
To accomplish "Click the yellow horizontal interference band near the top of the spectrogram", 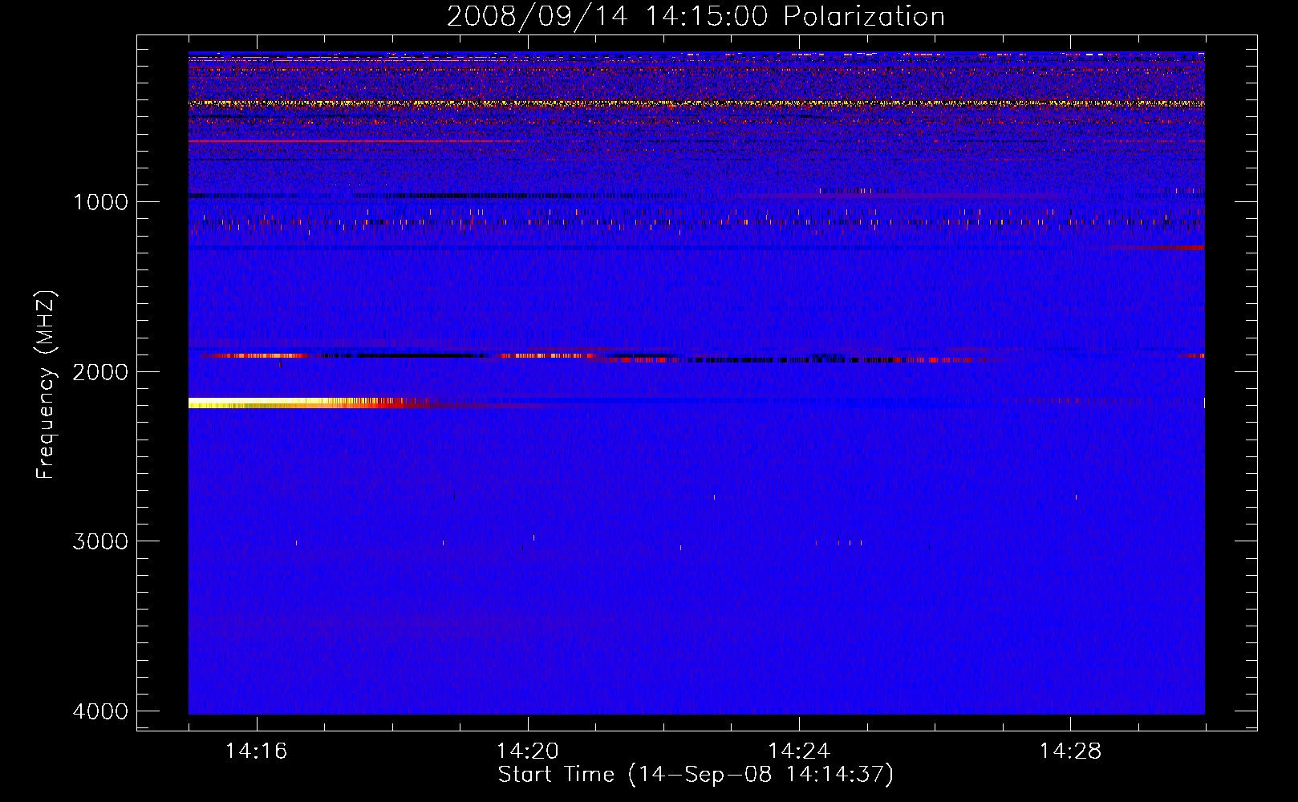I will [x=696, y=103].
